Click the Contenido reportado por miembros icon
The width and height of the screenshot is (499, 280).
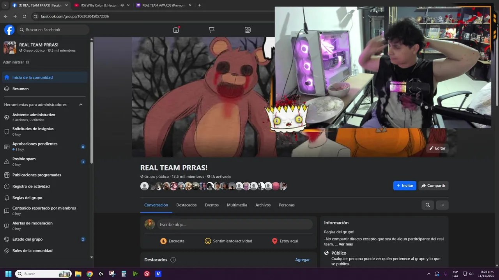7,211
